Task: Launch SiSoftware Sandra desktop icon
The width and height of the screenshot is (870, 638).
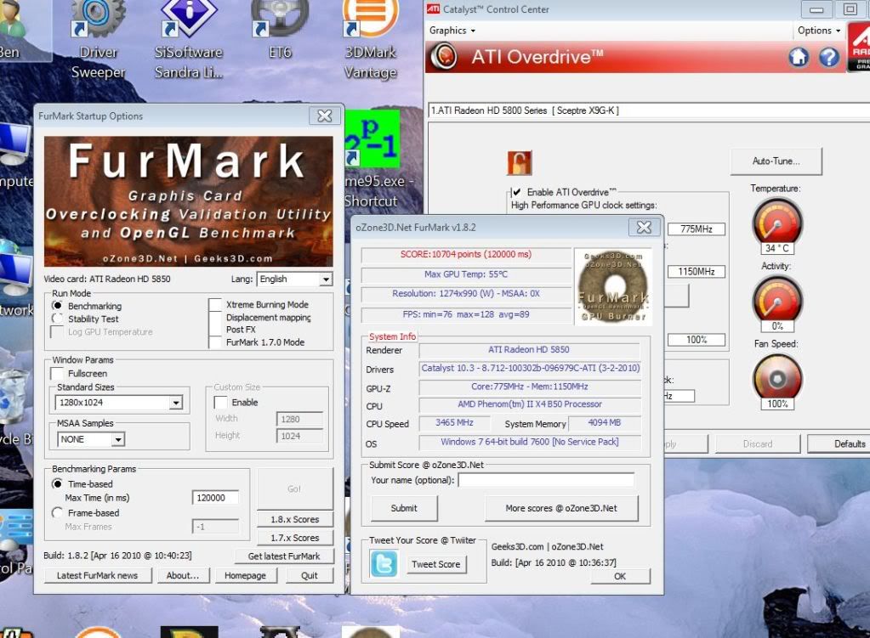Action: tap(188, 40)
